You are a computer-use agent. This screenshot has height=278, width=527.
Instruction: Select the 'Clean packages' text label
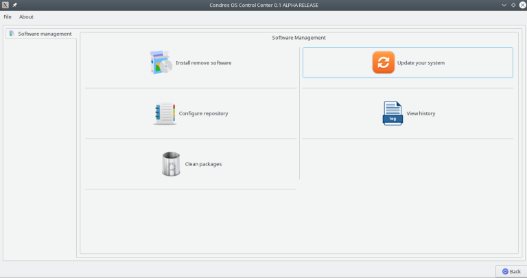point(203,164)
